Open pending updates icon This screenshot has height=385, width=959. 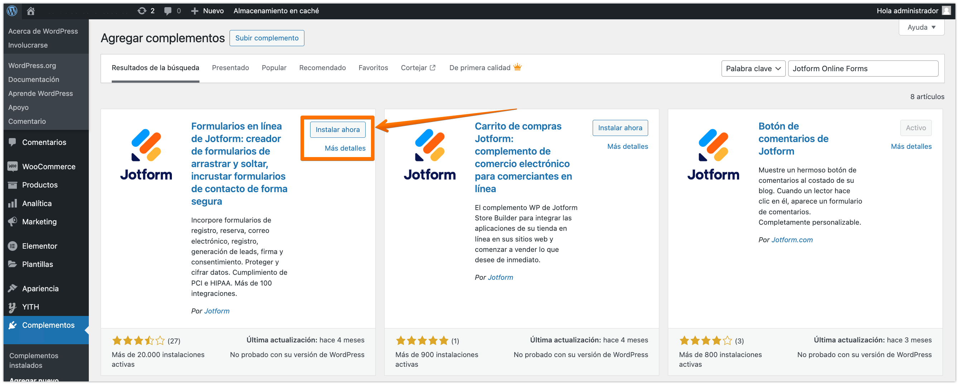pyautogui.click(x=142, y=11)
